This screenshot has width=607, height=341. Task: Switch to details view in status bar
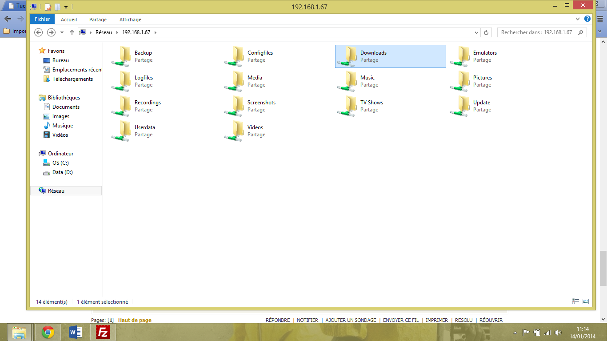coord(576,301)
